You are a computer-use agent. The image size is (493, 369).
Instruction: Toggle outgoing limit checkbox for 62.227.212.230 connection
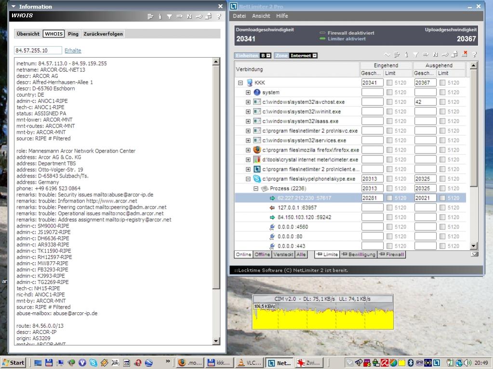442,198
